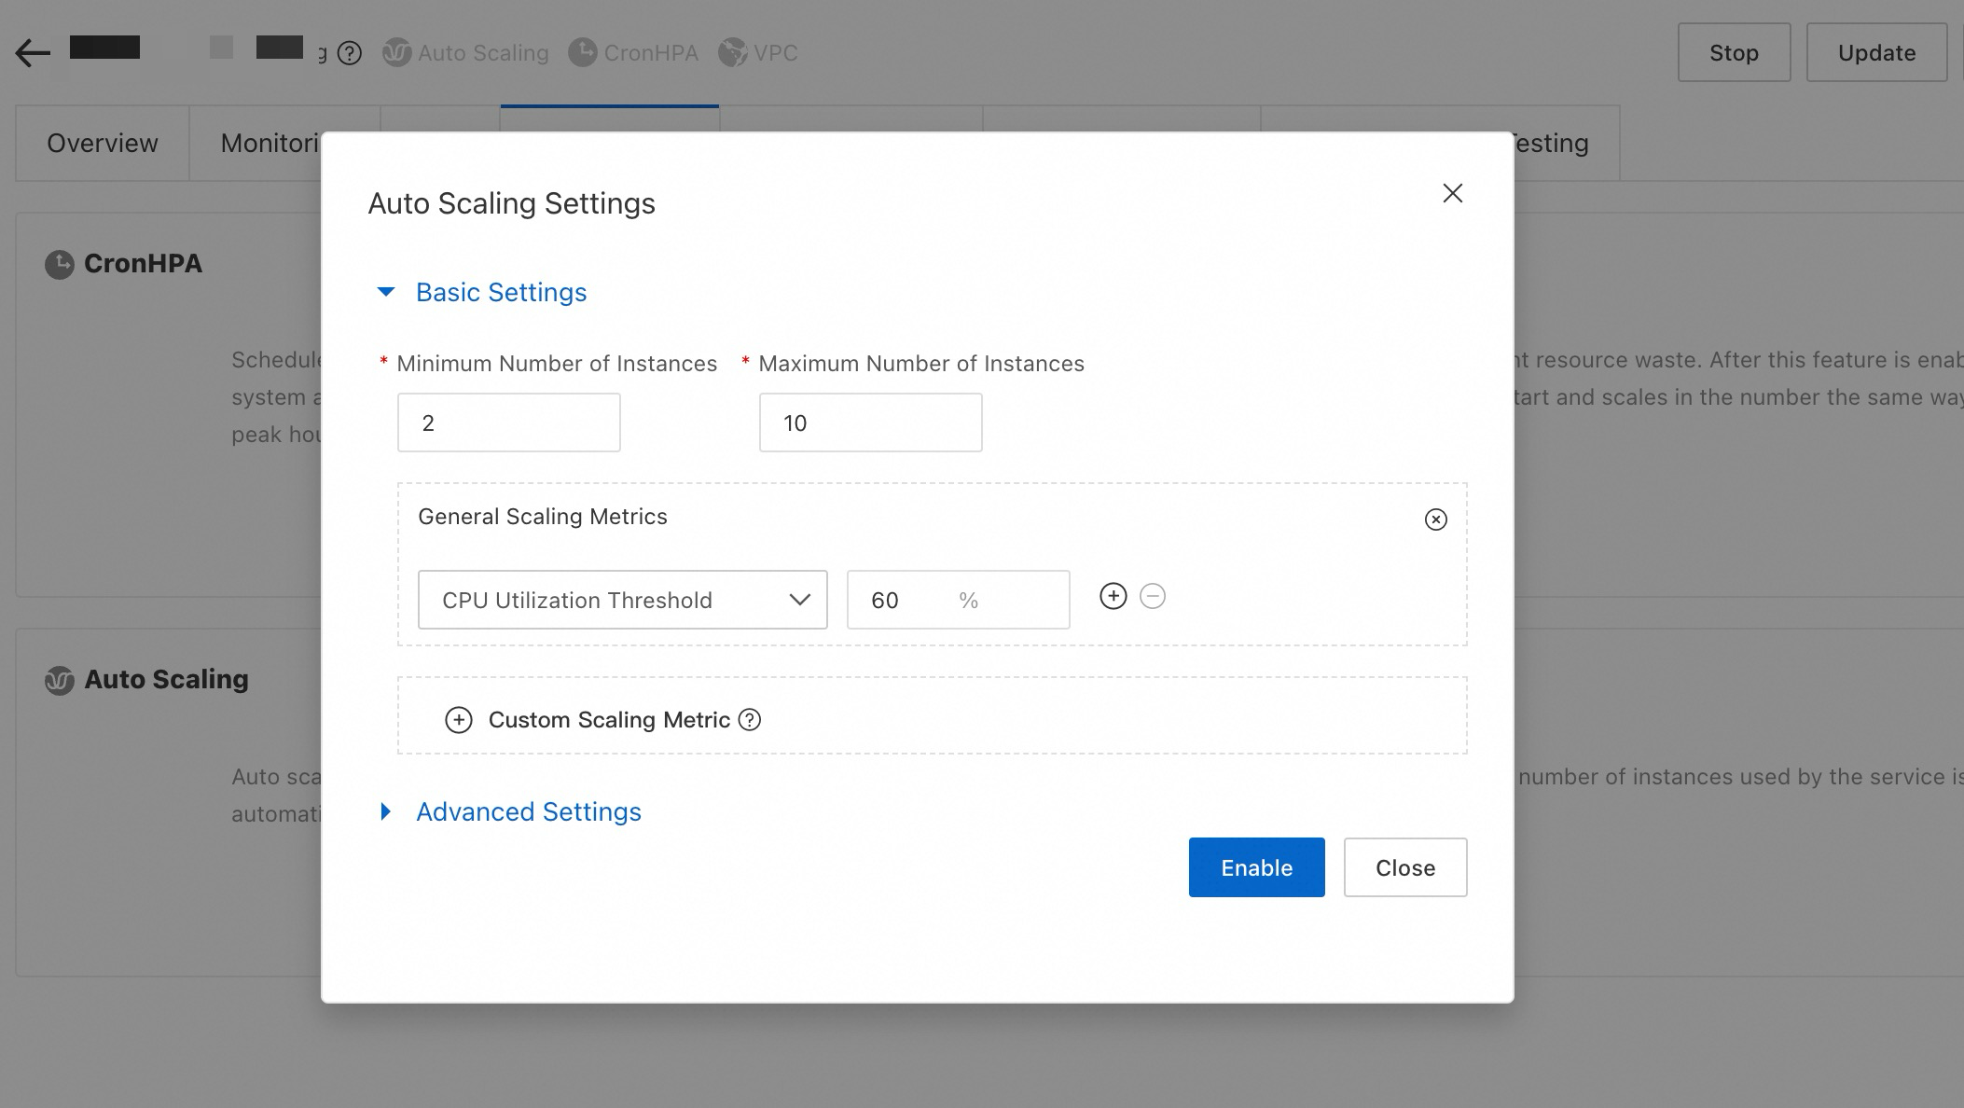Click the Enable button

click(x=1256, y=867)
